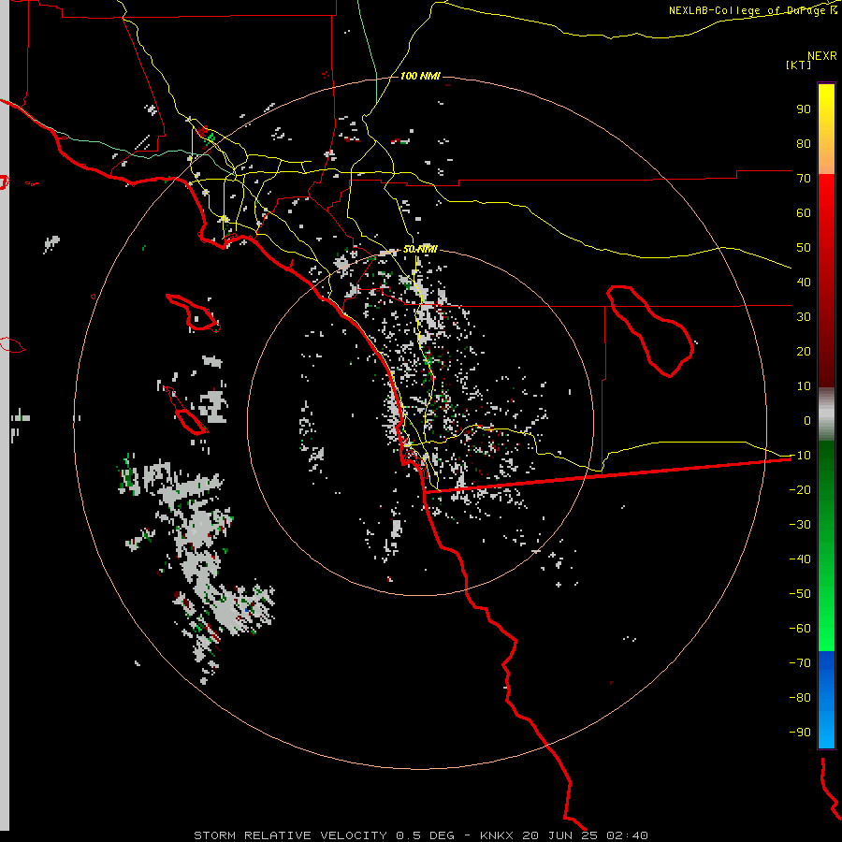The image size is (842, 842).
Task: Pick the gray zero-velocity band of the color bar
Action: pos(826,414)
